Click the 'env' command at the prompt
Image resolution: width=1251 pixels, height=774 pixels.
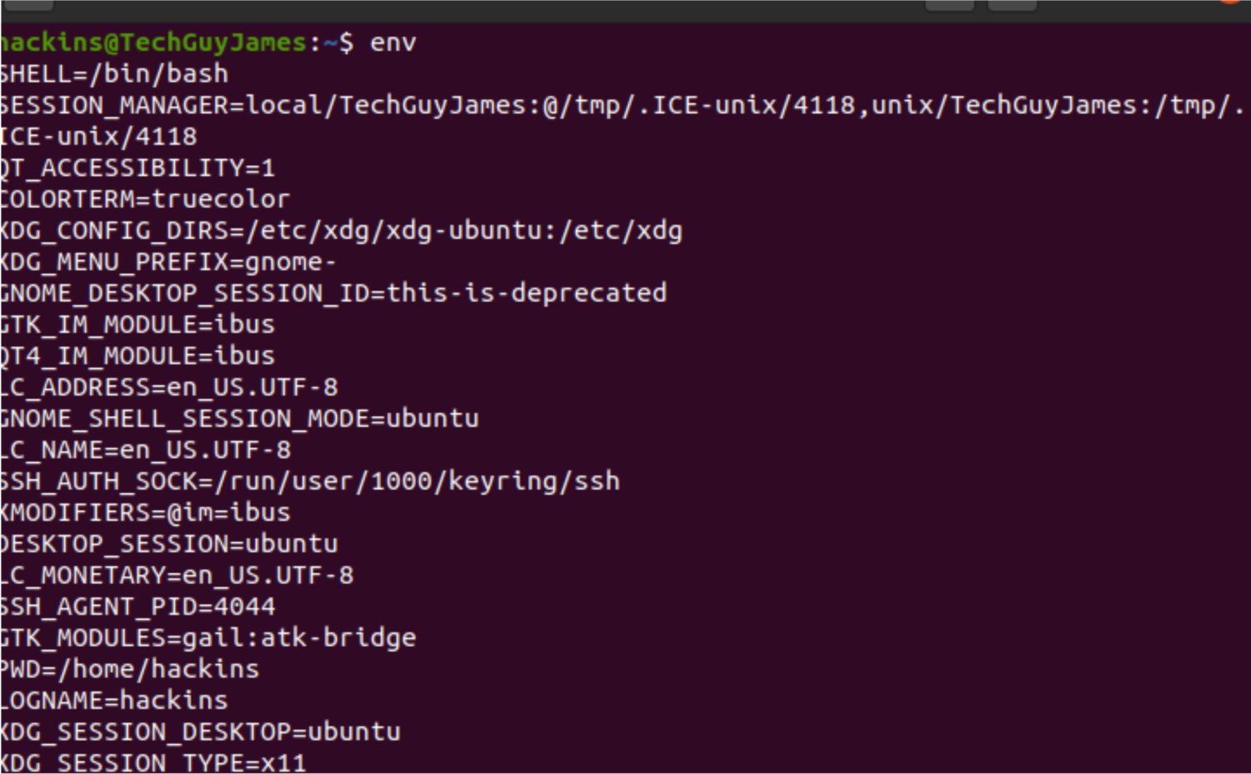click(x=393, y=42)
